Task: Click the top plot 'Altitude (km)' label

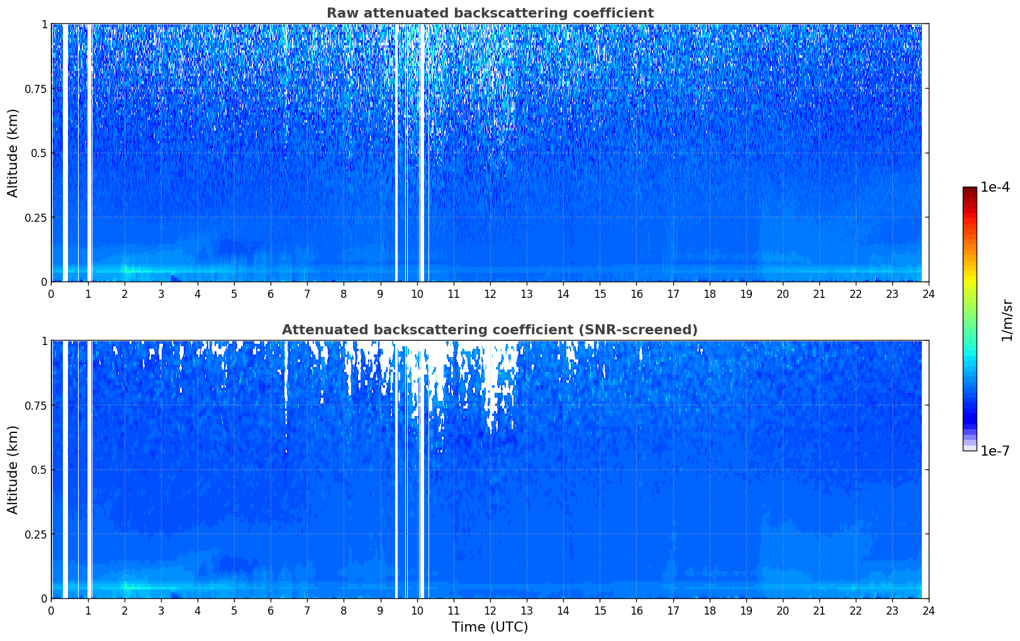Action: click(13, 153)
